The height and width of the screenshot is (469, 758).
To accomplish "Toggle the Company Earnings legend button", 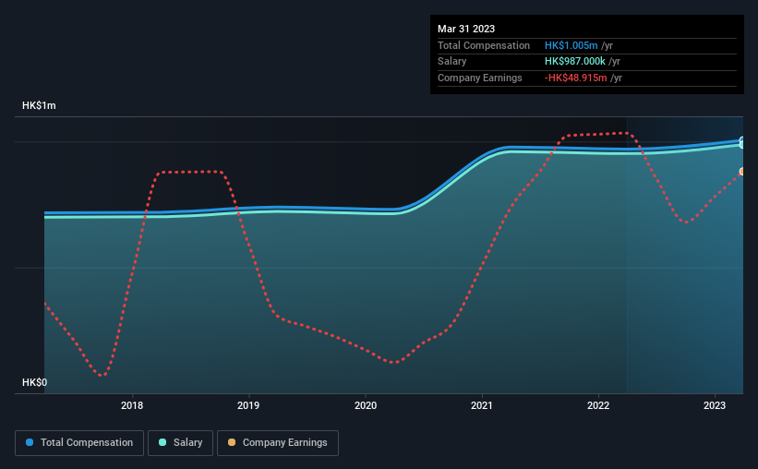I will [x=278, y=443].
